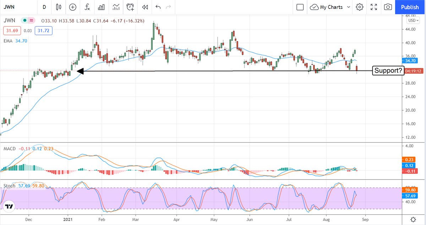The width and height of the screenshot is (426, 225).
Task: Start bar replay with the rewind icon
Action: coord(144,7)
